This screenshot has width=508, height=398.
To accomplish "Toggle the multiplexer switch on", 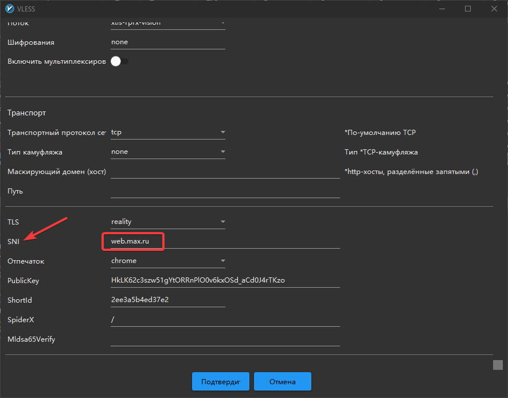I will click(x=120, y=61).
